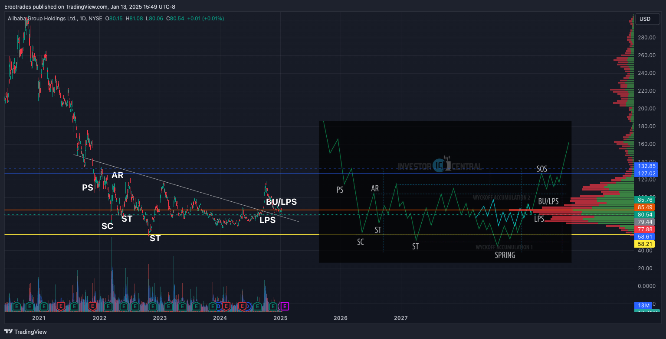The image size is (666, 339).
Task: Click the 2027 label on the time axis
Action: (x=401, y=318)
